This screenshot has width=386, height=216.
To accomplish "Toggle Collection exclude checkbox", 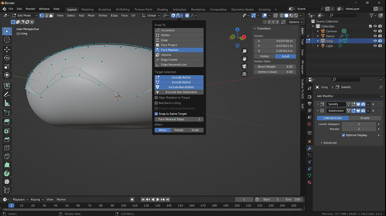I will 370,26.
